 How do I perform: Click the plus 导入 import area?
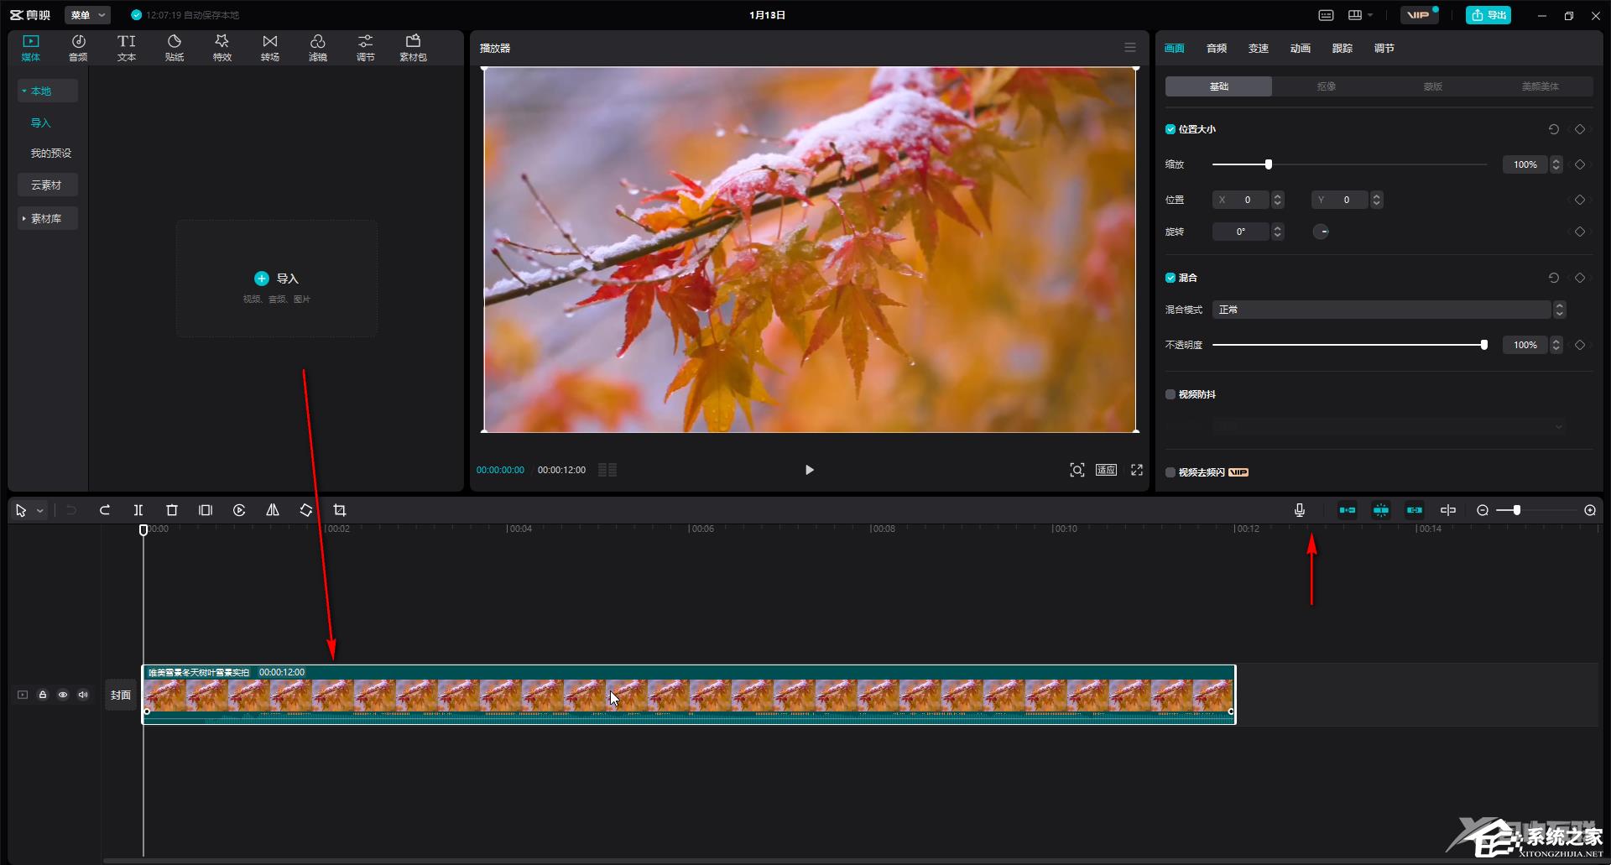pos(276,279)
